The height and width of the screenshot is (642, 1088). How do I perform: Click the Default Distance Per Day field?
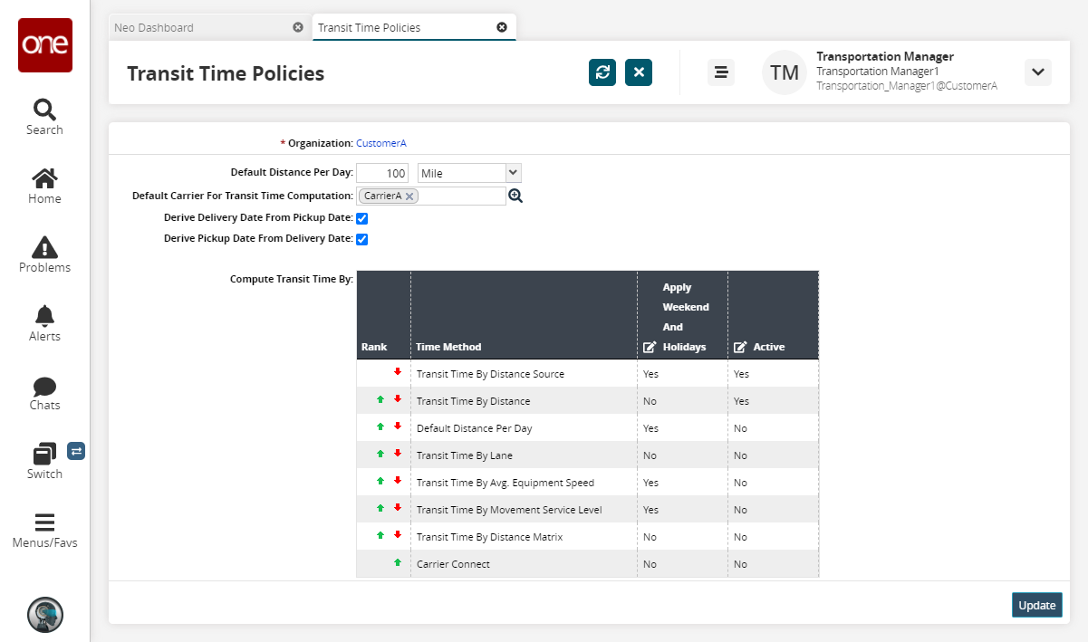pos(382,173)
